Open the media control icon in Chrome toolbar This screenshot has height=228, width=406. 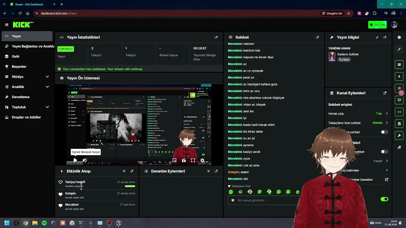point(386,13)
